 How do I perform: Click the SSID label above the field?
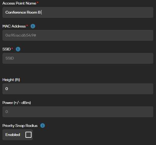[7, 49]
